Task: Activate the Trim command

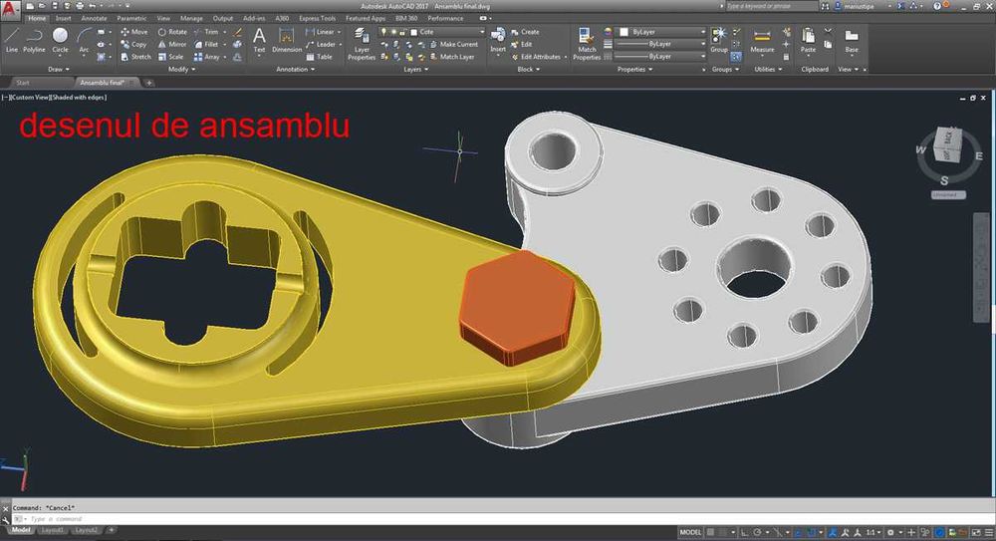Action: pyautogui.click(x=206, y=32)
